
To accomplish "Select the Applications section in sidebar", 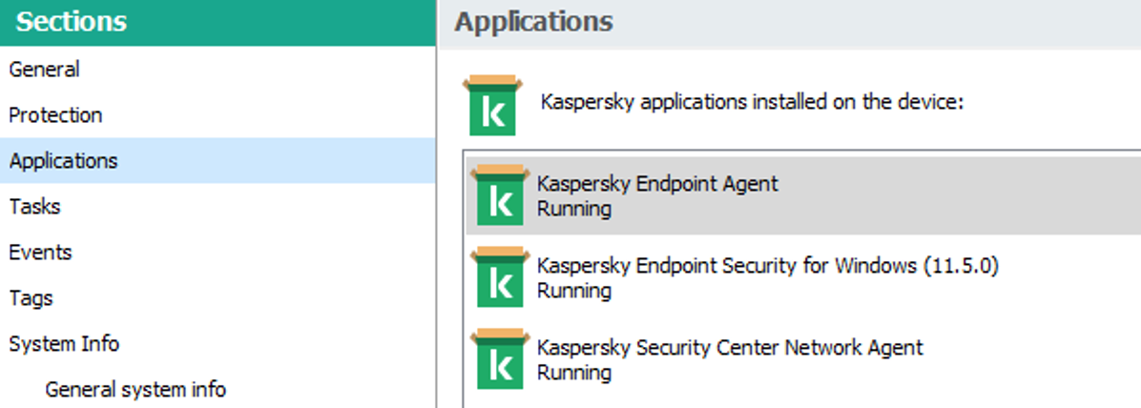I will (63, 161).
